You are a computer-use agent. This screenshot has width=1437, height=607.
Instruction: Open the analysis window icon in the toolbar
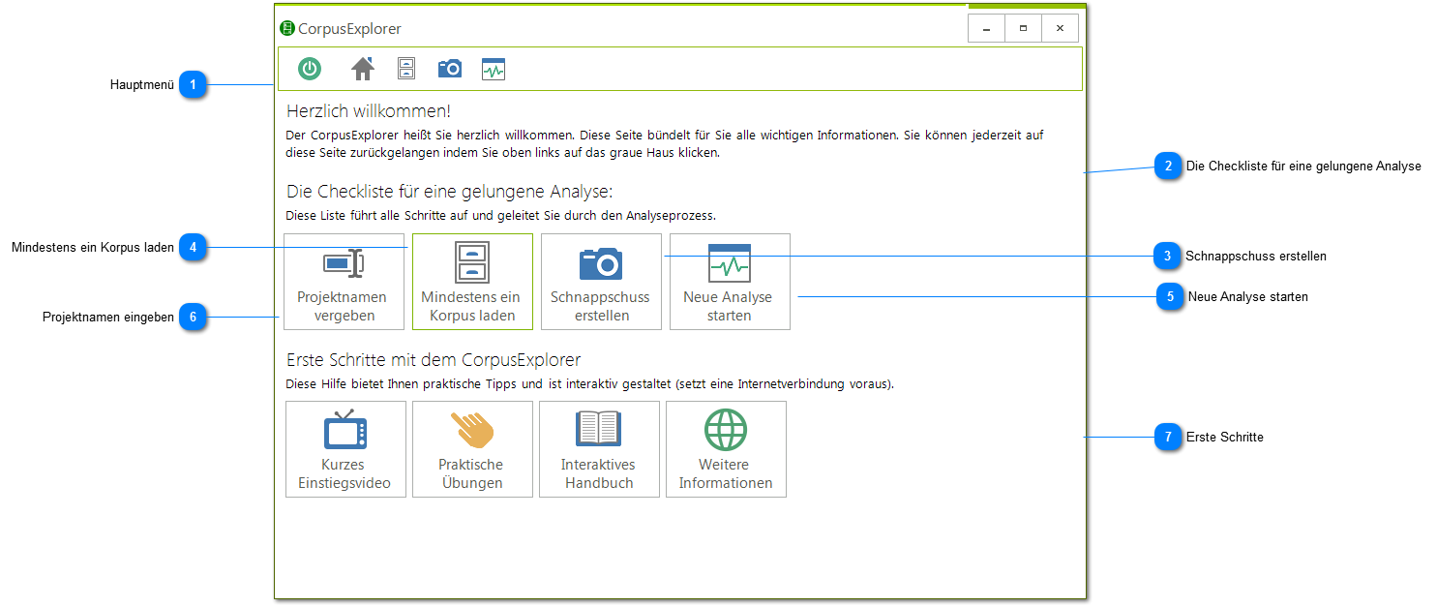click(x=494, y=69)
